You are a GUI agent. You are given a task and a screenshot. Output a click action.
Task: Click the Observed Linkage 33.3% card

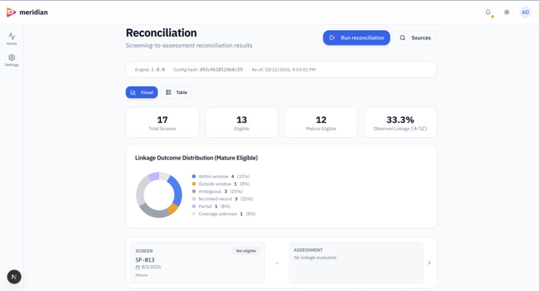pos(401,123)
